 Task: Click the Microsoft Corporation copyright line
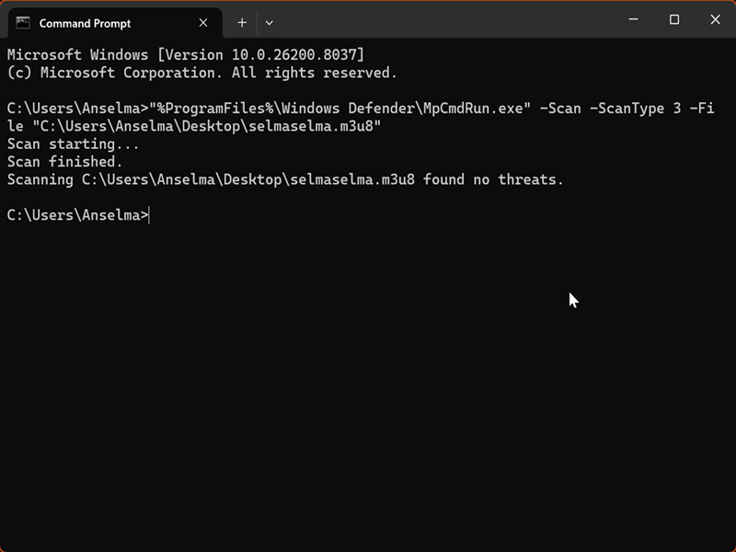point(202,73)
